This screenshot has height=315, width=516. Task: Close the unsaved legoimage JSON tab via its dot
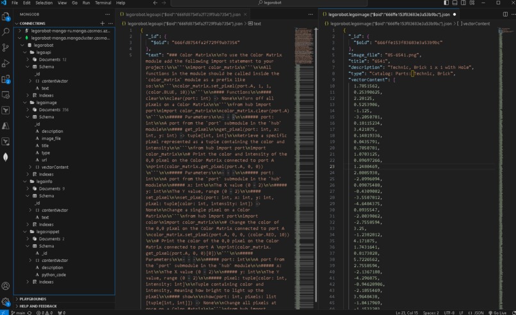(x=455, y=15)
